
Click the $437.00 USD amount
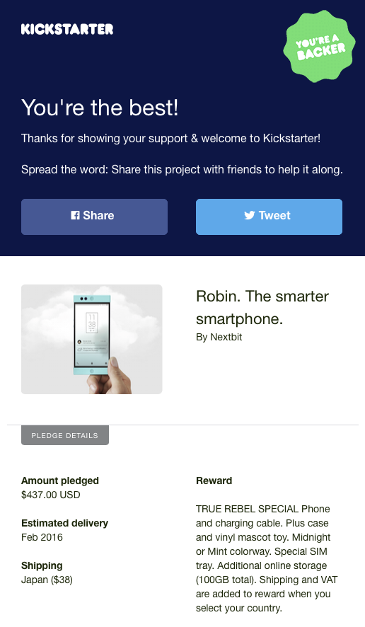coord(51,495)
